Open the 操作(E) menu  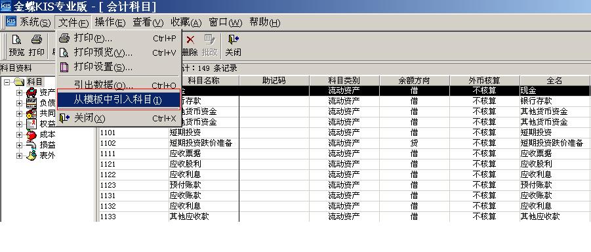coord(110,22)
